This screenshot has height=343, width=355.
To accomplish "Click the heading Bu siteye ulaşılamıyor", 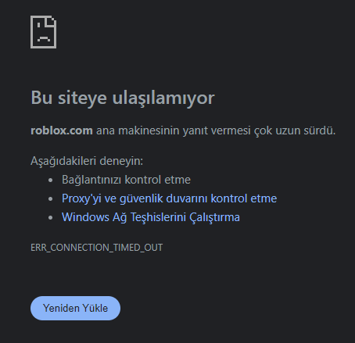I will click(x=123, y=98).
